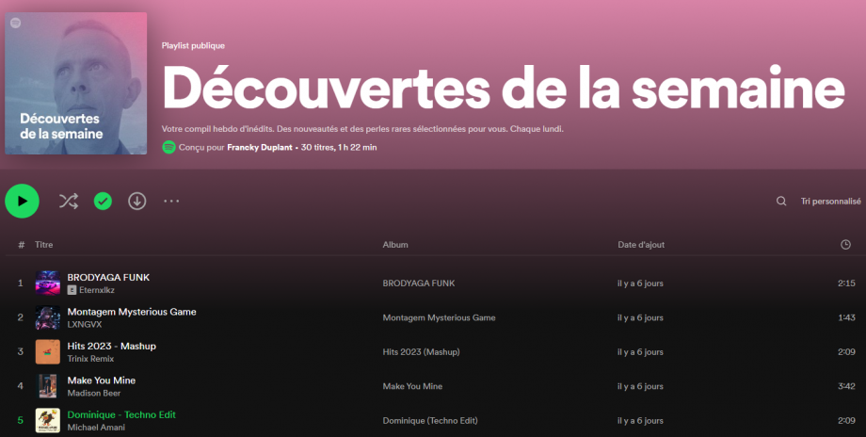Open the Découvertes de la semaine cover image
866x437 pixels.
[x=76, y=84]
